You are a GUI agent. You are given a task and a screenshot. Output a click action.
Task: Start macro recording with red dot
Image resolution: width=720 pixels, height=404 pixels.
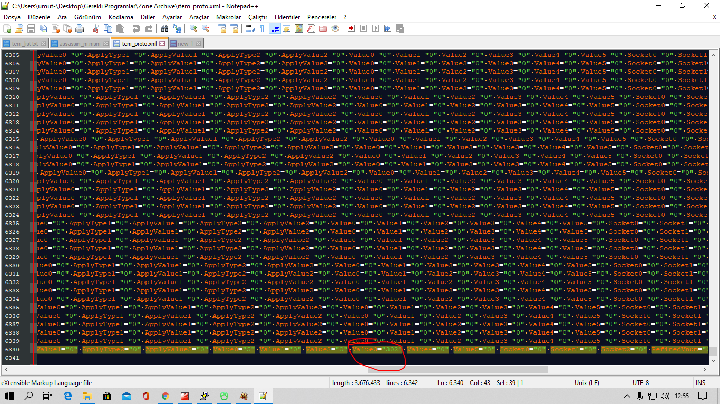pos(351,28)
